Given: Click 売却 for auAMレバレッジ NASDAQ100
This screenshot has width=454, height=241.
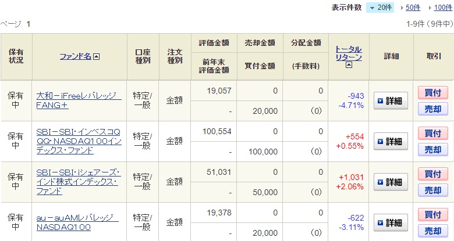Looking at the screenshot, I should pyautogui.click(x=433, y=231).
